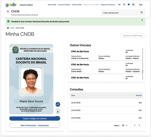This screenshot has width=151, height=137.
Task: Click the home icon in the breadcrumb
Action: click(8, 28)
